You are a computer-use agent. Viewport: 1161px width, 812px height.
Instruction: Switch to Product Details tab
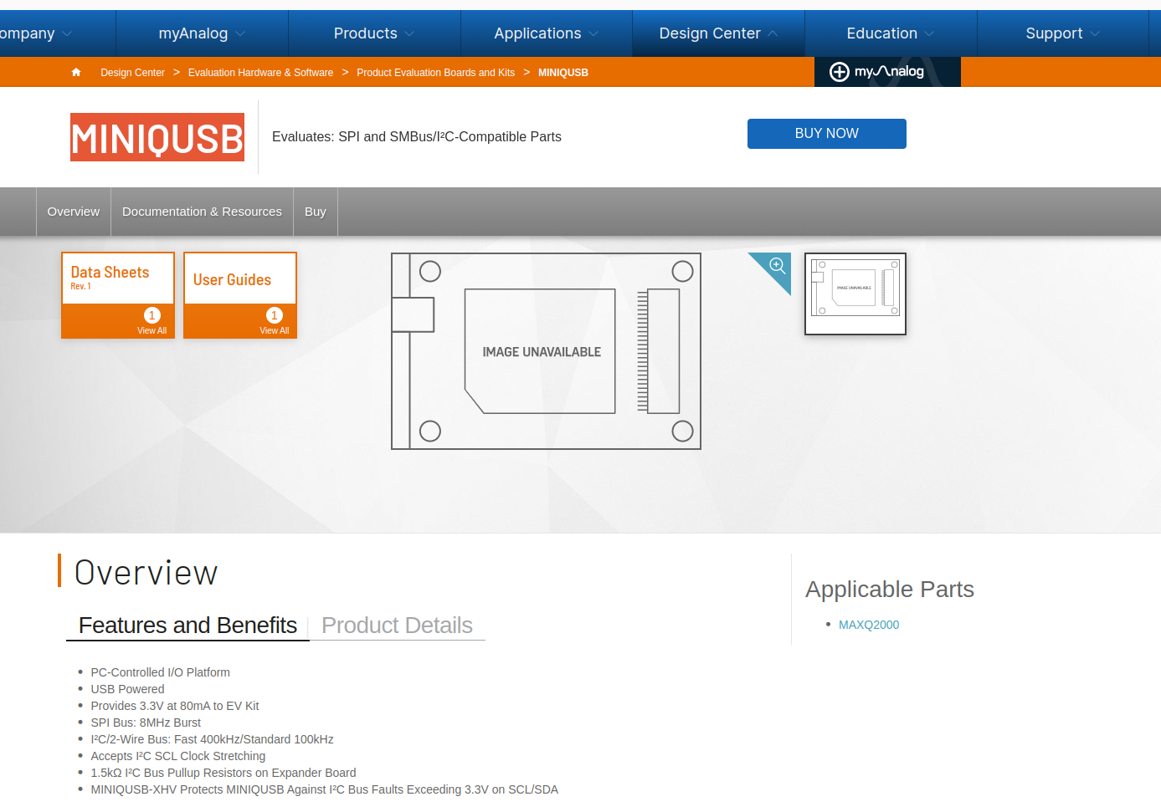coord(397,626)
